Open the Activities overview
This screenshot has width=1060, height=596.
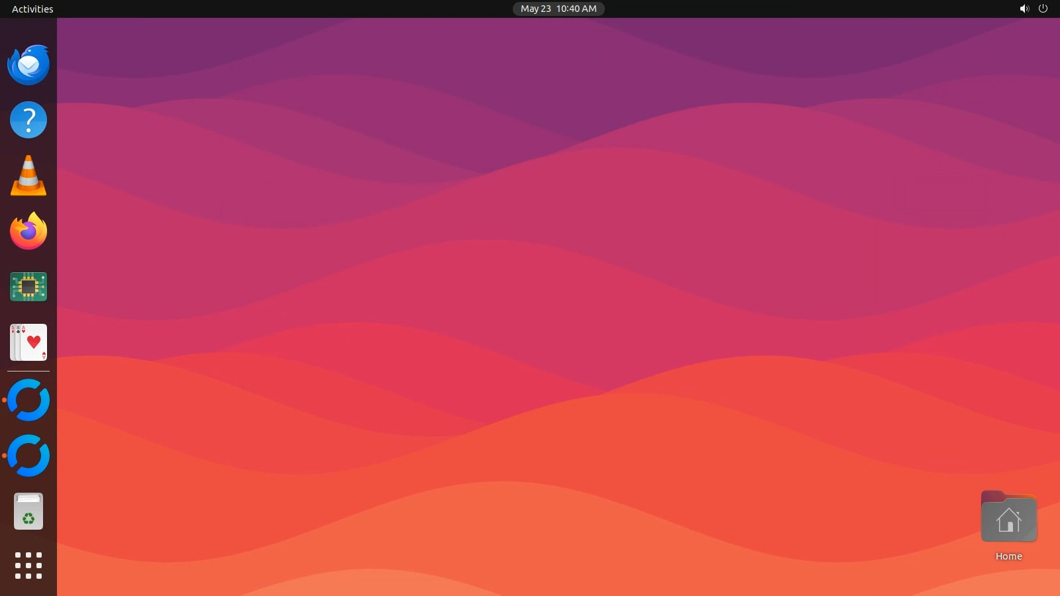click(32, 9)
